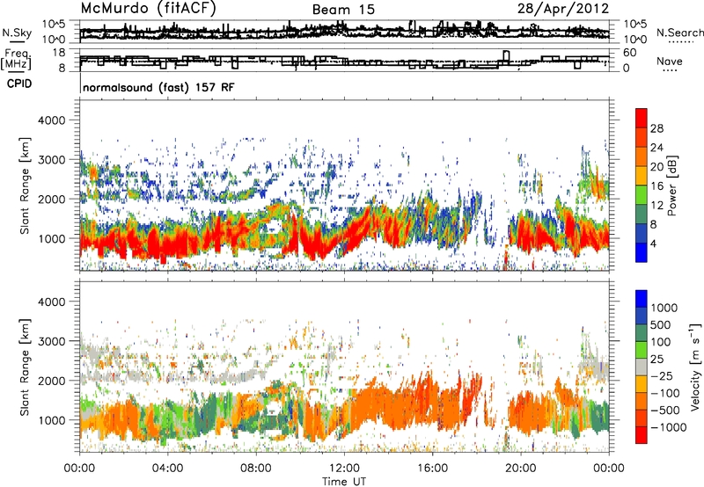Click the 2000 km tick of power panel
Screen dimensions: 704x487
51,199
